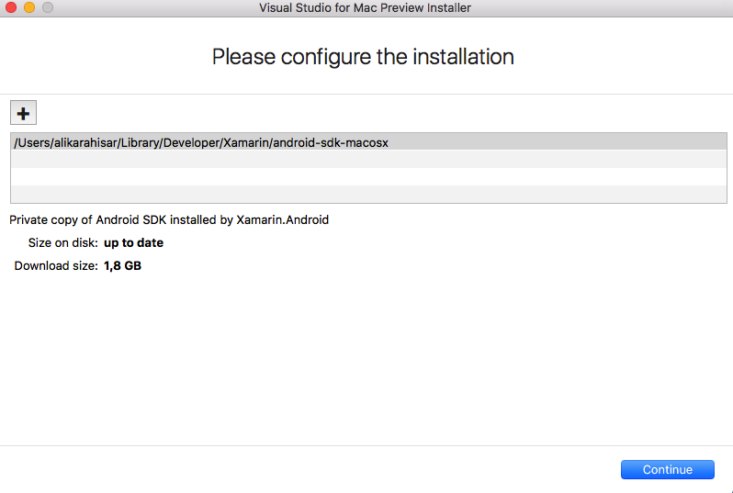Click Continue to proceed with installation
Image resolution: width=733 pixels, height=493 pixels.
(x=667, y=469)
